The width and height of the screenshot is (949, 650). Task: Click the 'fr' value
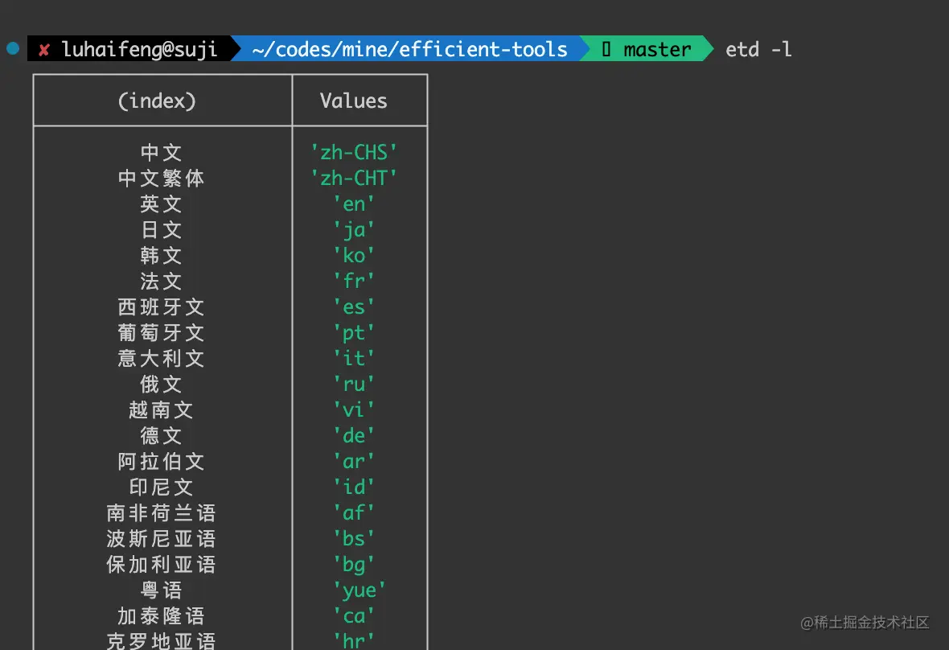(x=354, y=281)
